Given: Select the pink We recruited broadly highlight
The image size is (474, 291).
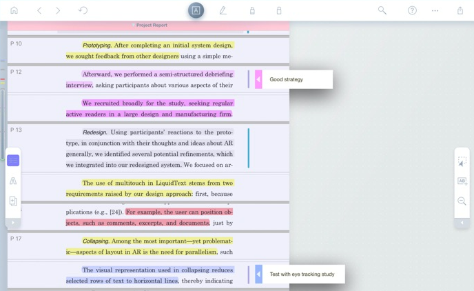Looking at the screenshot, I should point(150,108).
